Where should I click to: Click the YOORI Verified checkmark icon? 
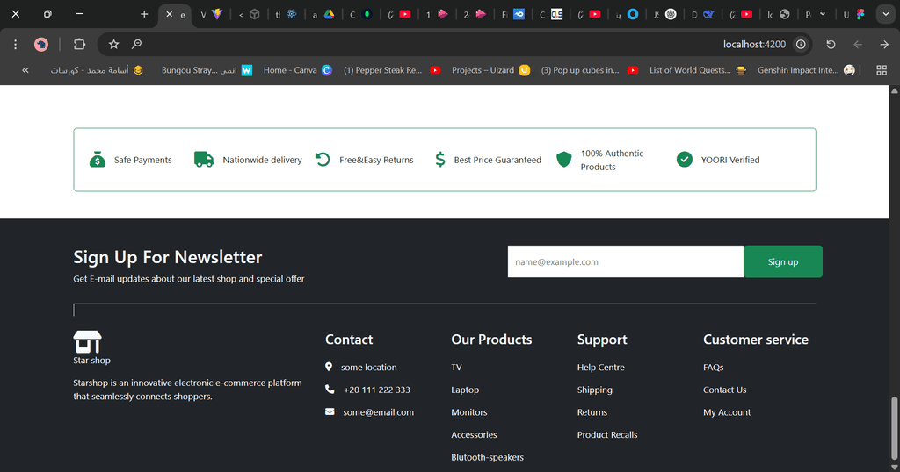coord(685,160)
